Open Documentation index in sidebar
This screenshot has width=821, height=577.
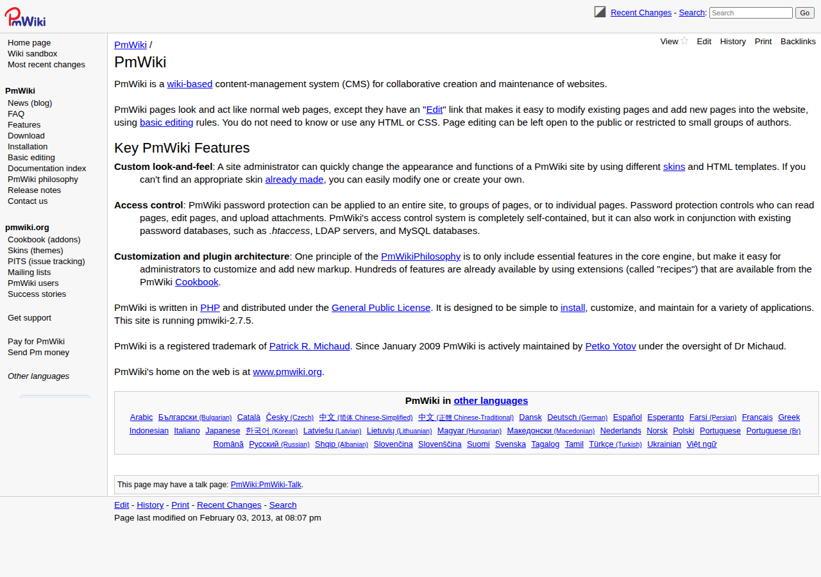tap(47, 169)
